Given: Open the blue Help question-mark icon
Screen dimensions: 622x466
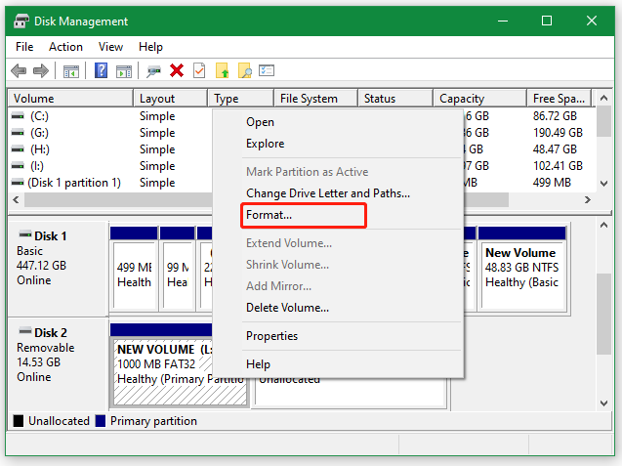Looking at the screenshot, I should (x=101, y=70).
